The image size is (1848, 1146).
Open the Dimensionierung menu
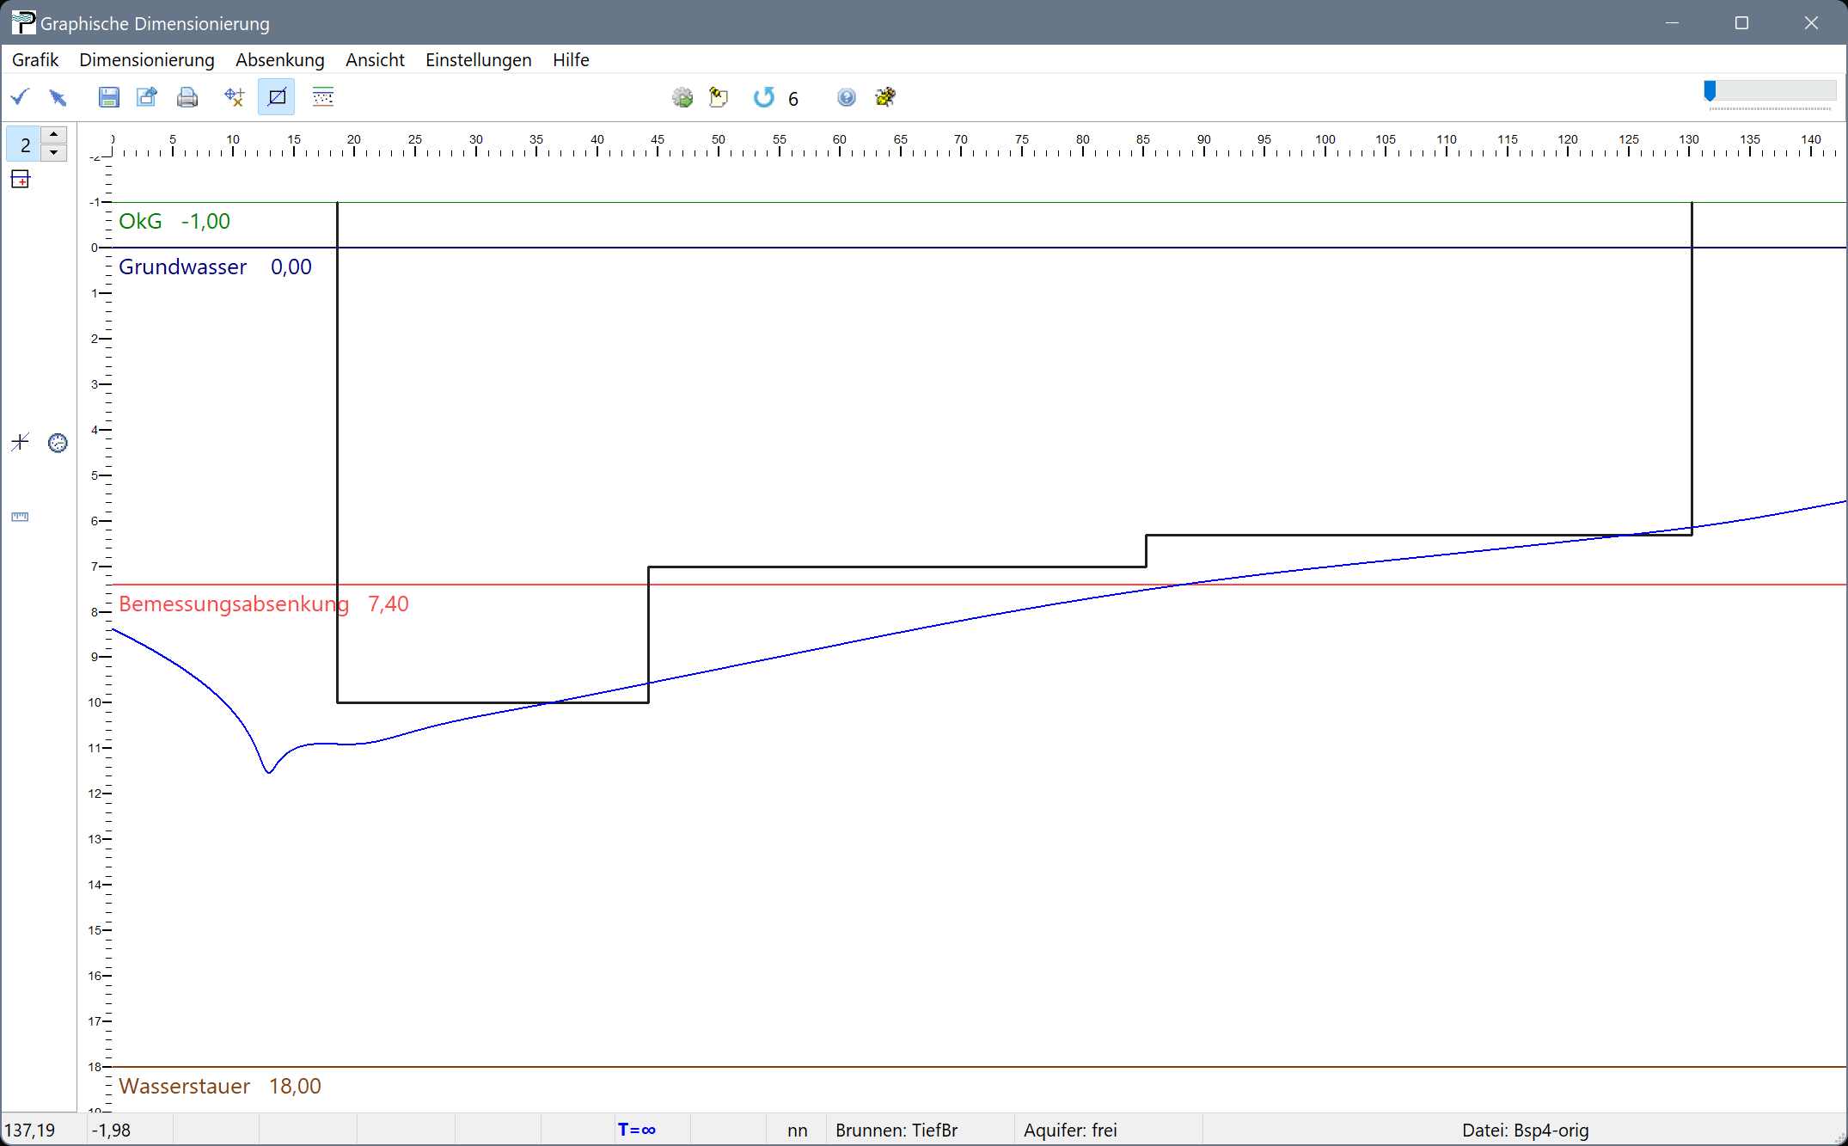click(147, 60)
